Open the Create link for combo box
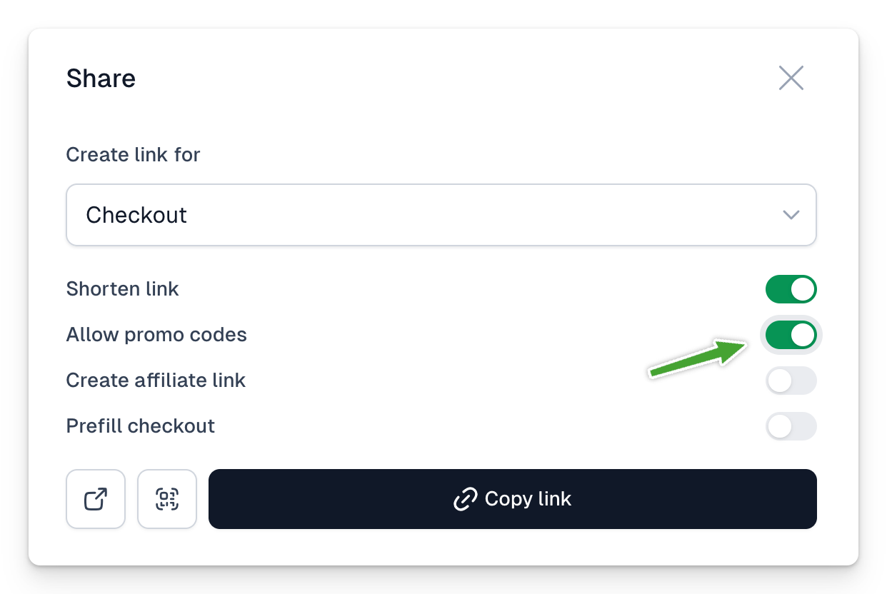Image resolution: width=887 pixels, height=594 pixels. (x=441, y=215)
